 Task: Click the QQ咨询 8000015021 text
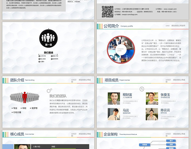tap(145, 12)
